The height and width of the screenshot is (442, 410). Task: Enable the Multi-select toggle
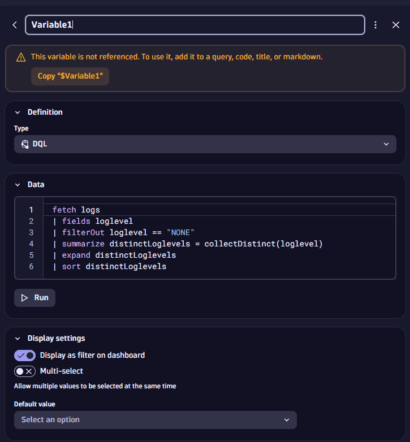(25, 371)
